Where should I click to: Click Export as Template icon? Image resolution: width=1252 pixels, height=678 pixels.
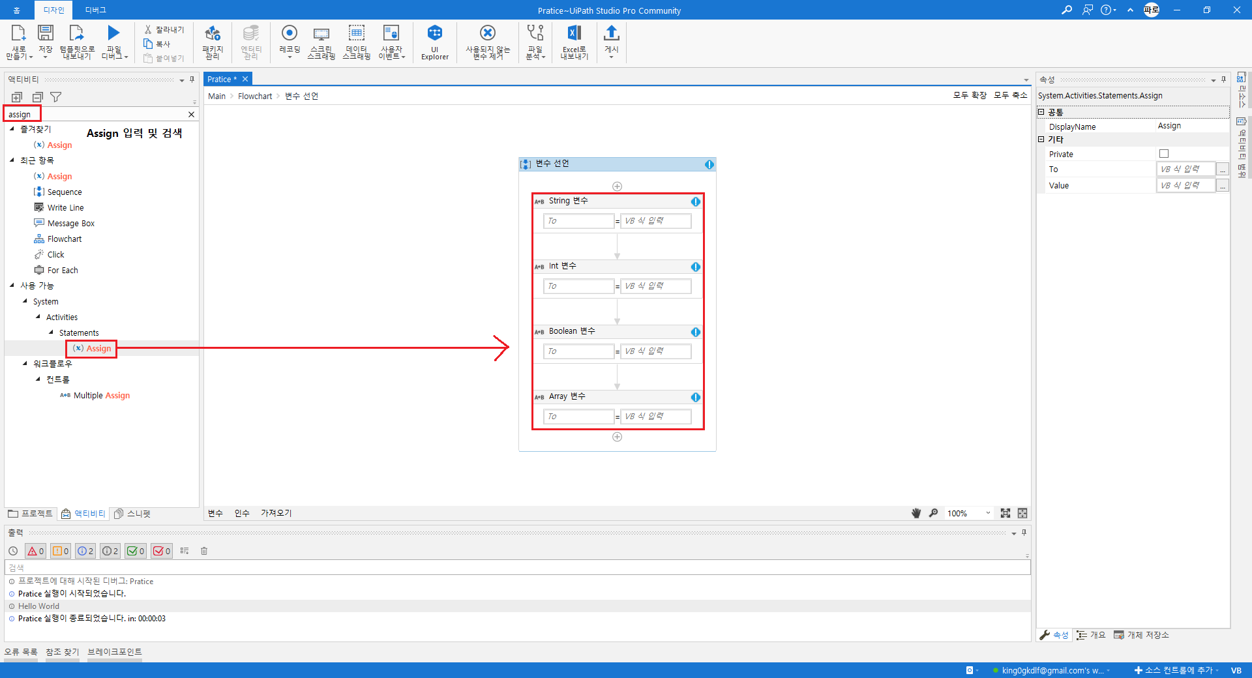click(x=76, y=33)
